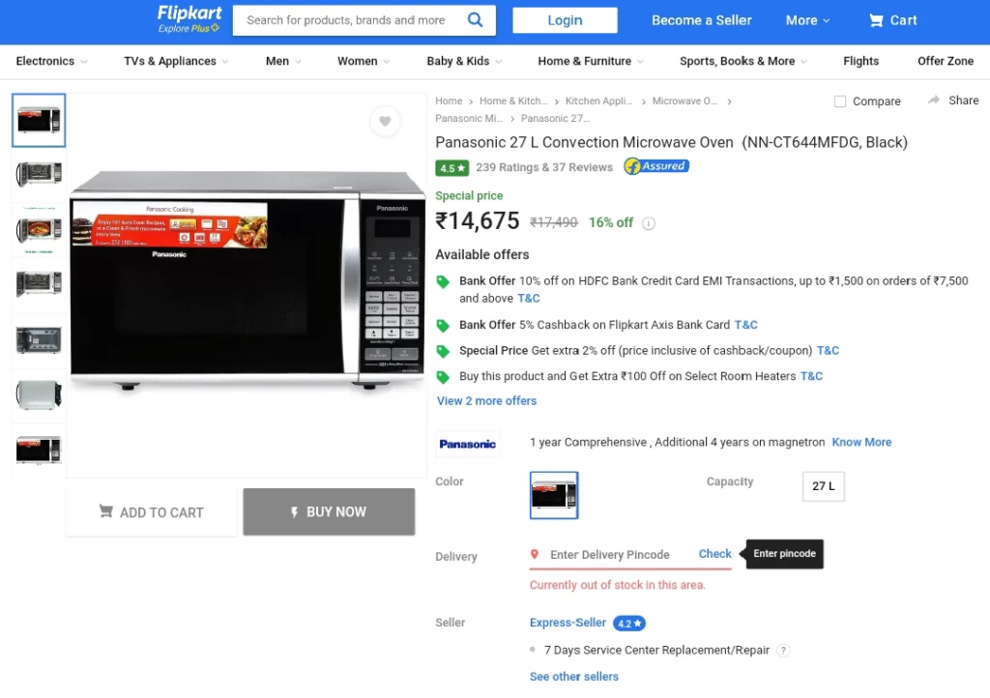The height and width of the screenshot is (698, 990).
Task: Expand the Men category menu
Action: (x=283, y=61)
